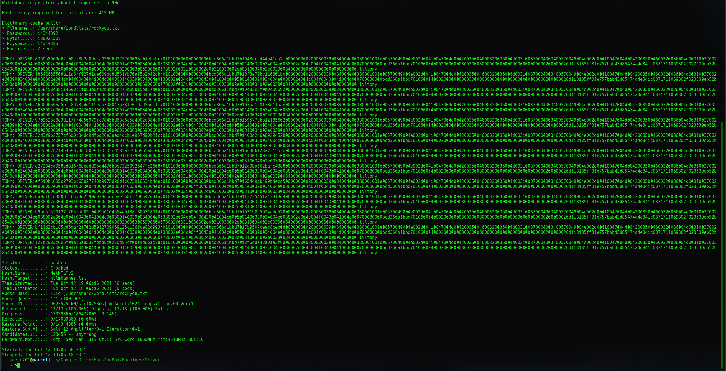The width and height of the screenshot is (726, 371).
Task: Click the Progress 9.14% line
Action: click(59, 314)
